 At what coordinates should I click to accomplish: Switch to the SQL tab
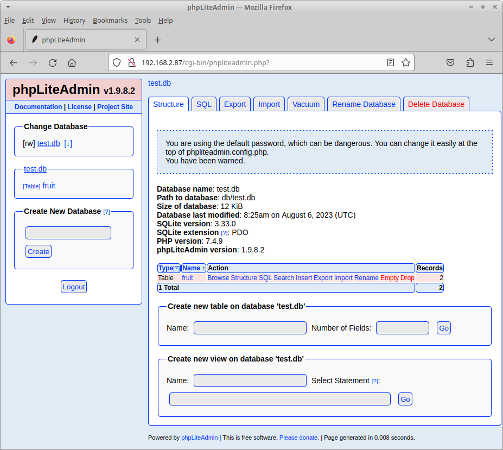(x=204, y=104)
